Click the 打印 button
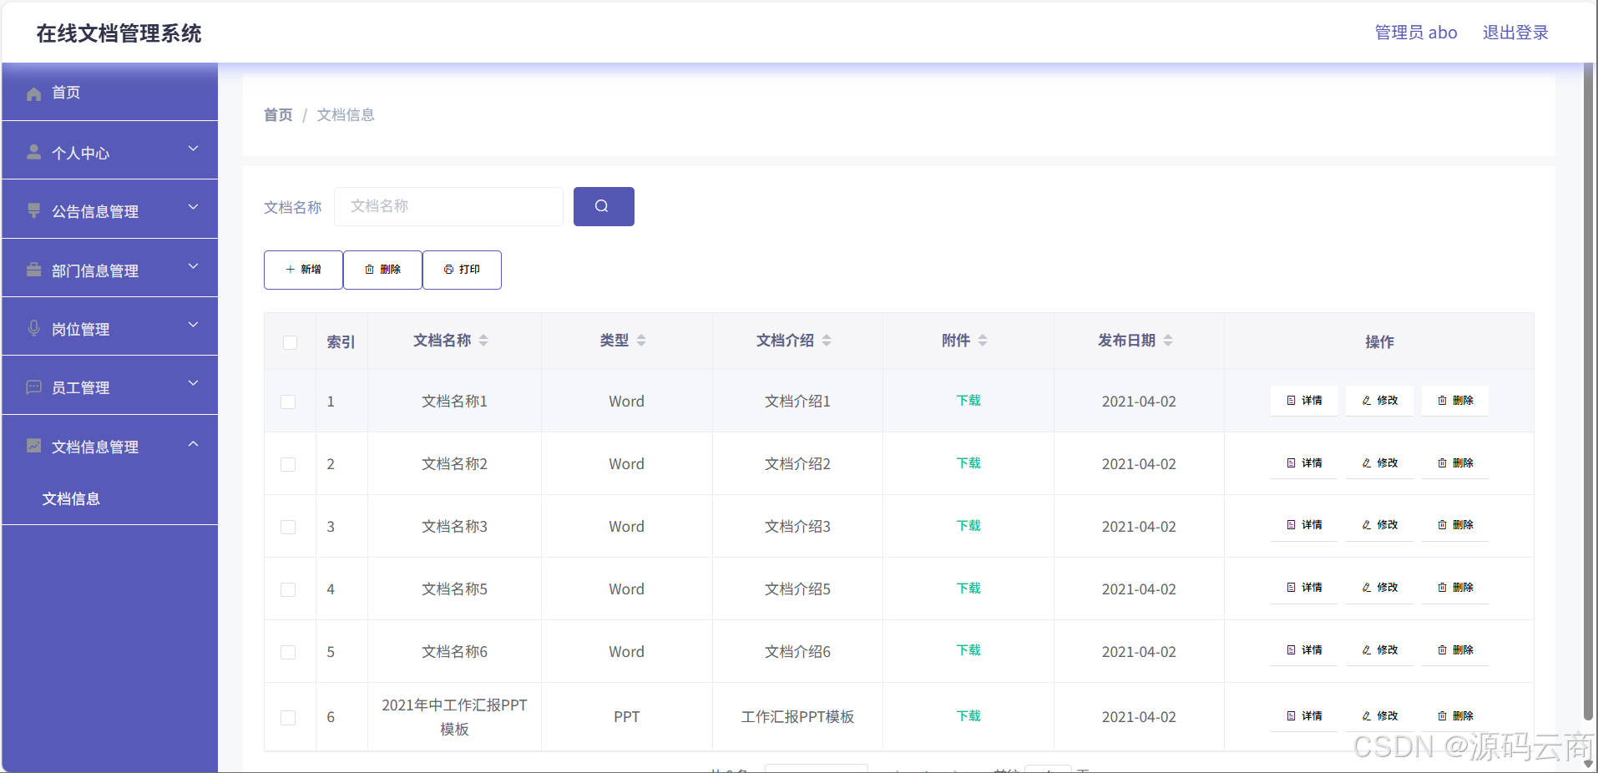Viewport: 1598px width, 773px height. pyautogui.click(x=462, y=270)
